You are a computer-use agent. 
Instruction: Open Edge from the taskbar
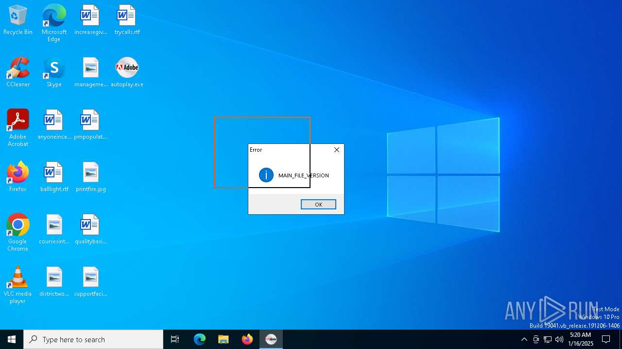[200, 339]
